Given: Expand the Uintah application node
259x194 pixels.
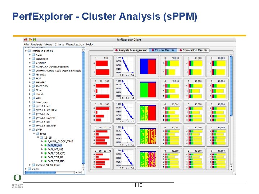Looking at the screenshot, I should [x=29, y=94].
